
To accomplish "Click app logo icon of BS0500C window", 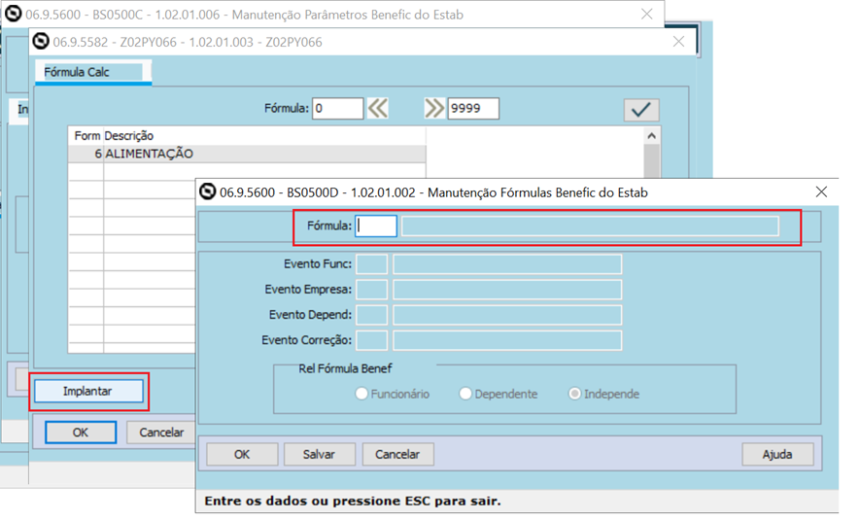I will pos(13,14).
